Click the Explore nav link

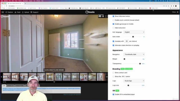coord(10,12)
